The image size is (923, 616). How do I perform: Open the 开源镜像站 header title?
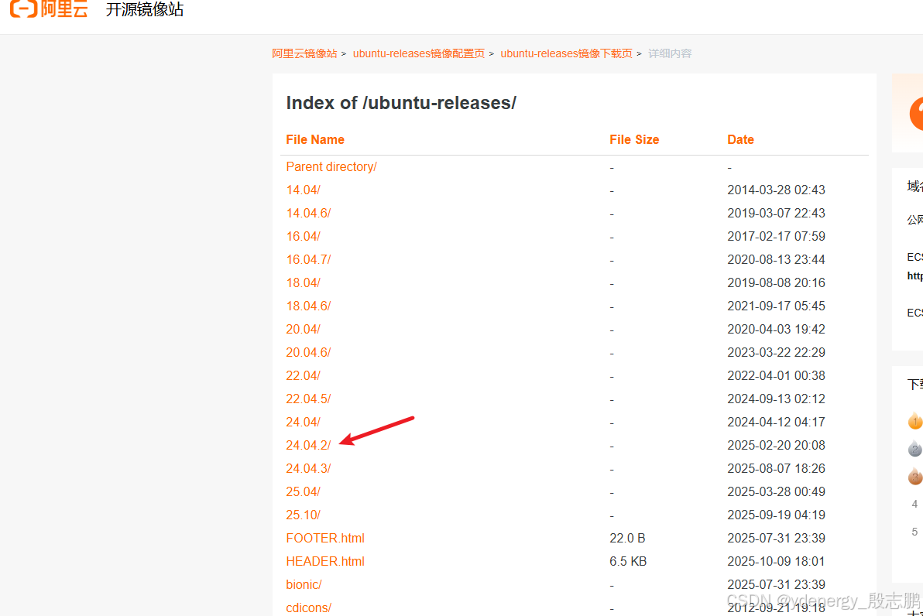pos(145,9)
